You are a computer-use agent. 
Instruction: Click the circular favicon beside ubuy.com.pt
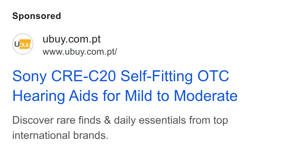tap(23, 44)
